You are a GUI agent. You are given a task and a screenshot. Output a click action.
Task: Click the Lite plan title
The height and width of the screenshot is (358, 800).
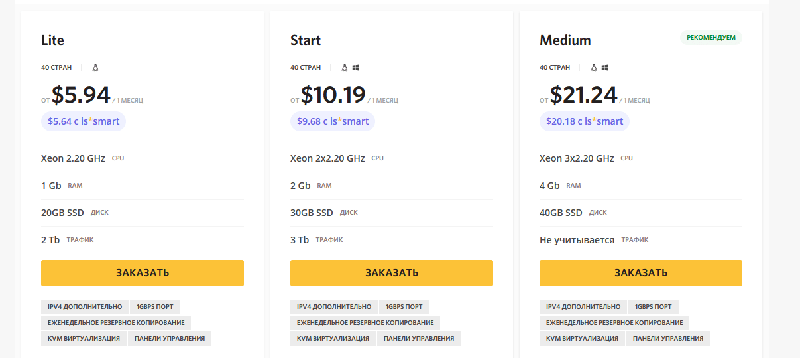pyautogui.click(x=53, y=40)
